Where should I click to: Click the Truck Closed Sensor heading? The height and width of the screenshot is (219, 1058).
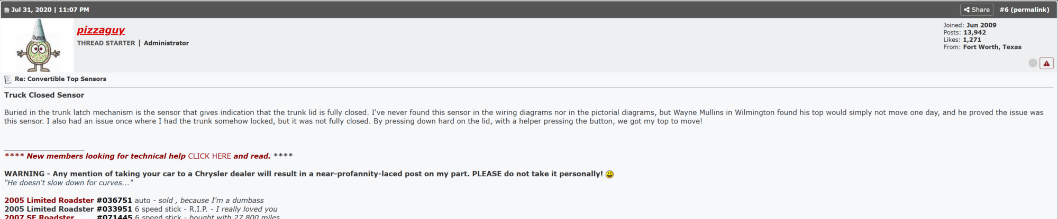pyautogui.click(x=44, y=95)
